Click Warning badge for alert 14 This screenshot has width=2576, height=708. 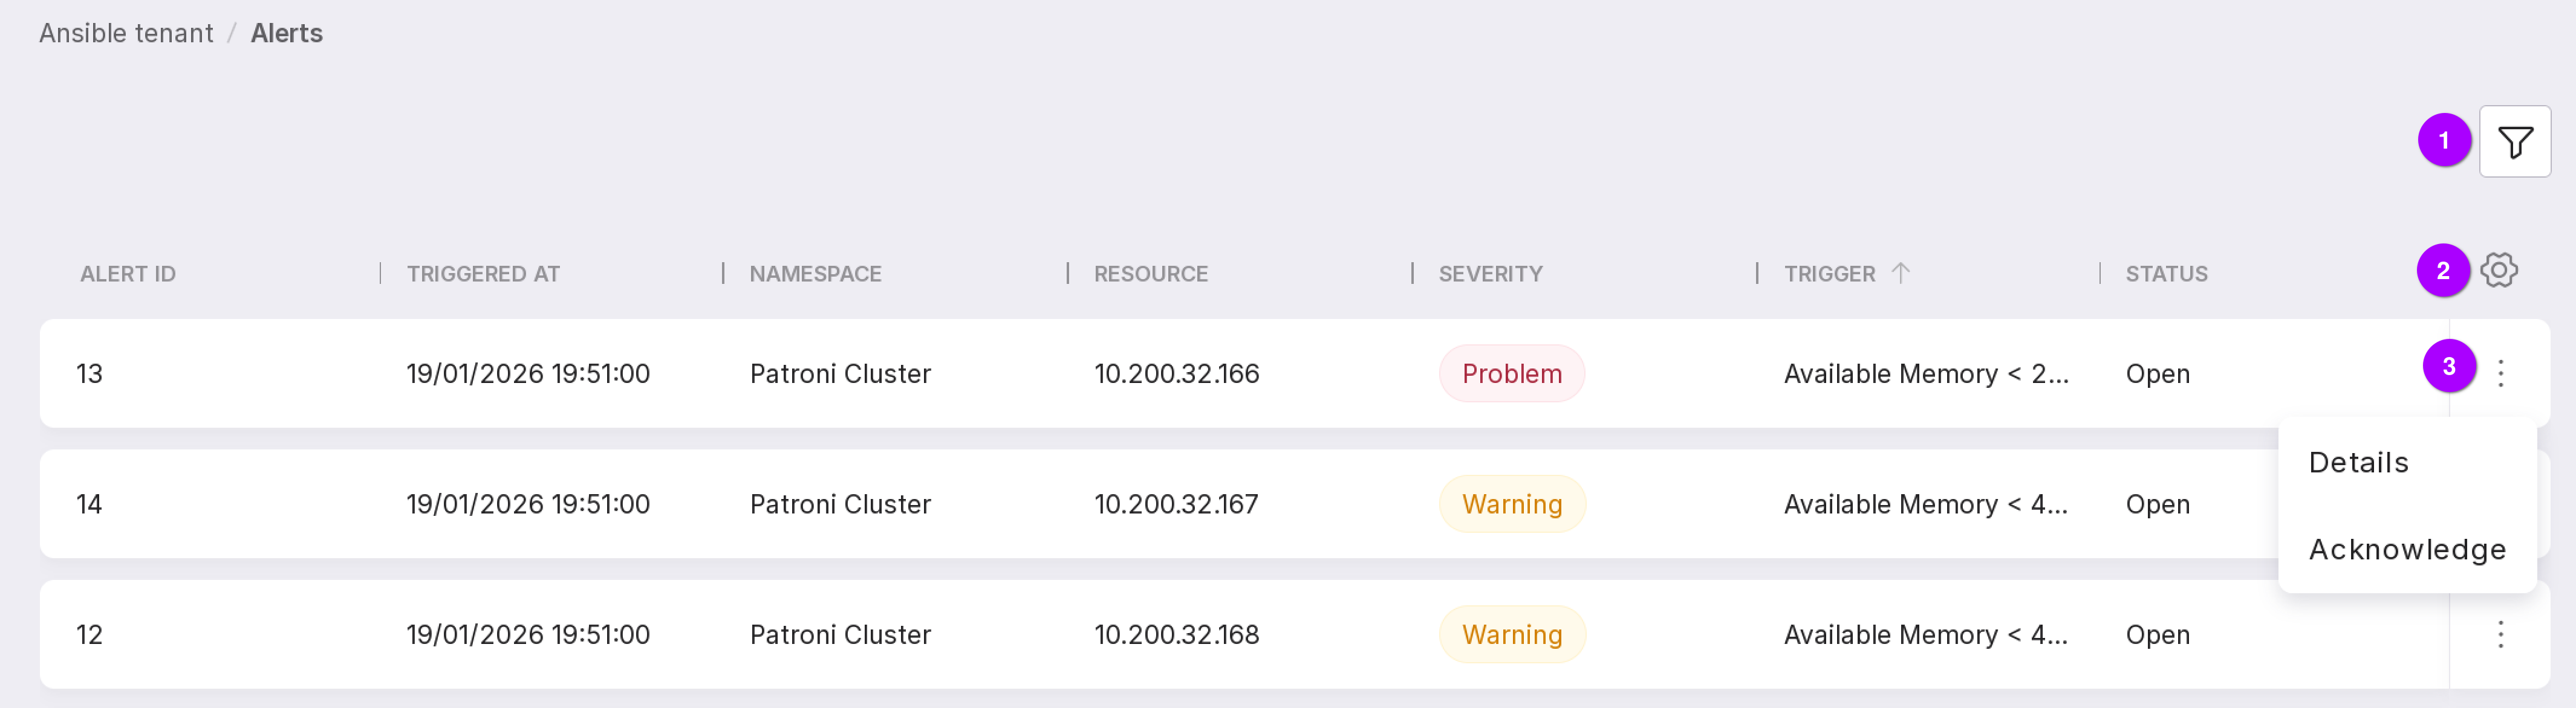coord(1511,504)
